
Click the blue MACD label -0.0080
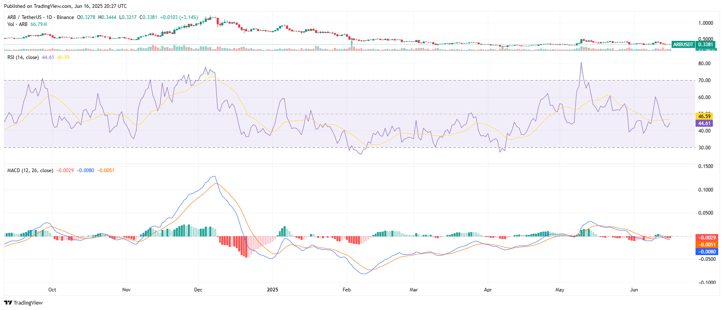tap(707, 252)
